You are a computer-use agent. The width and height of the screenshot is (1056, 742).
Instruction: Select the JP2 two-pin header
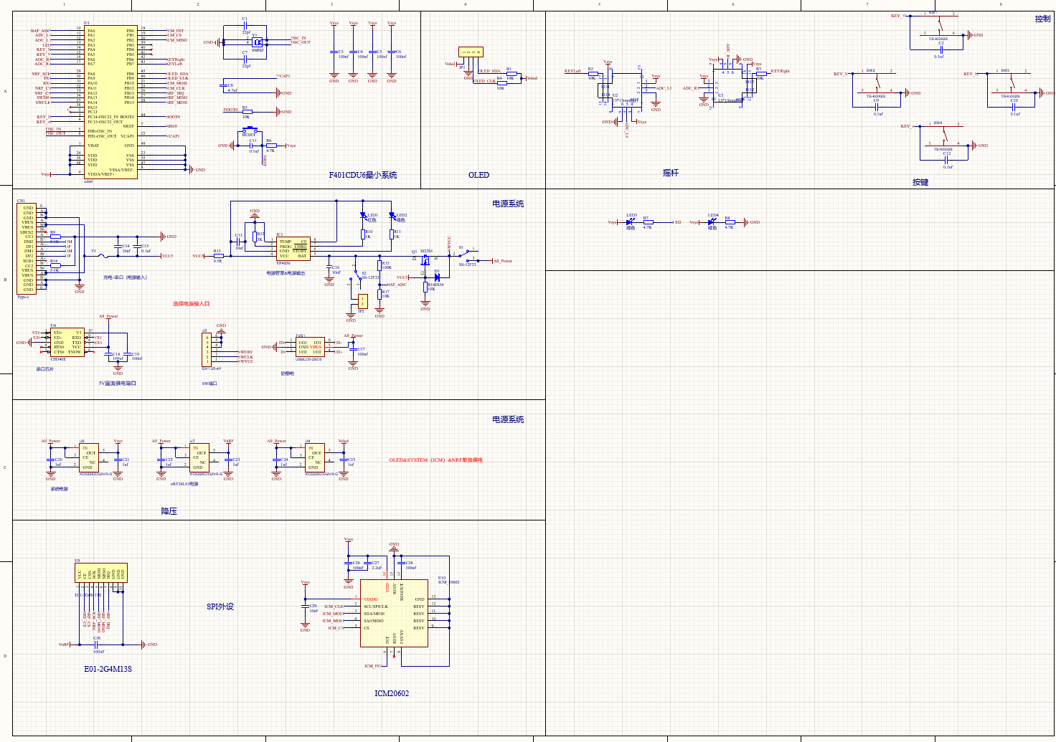click(x=362, y=301)
